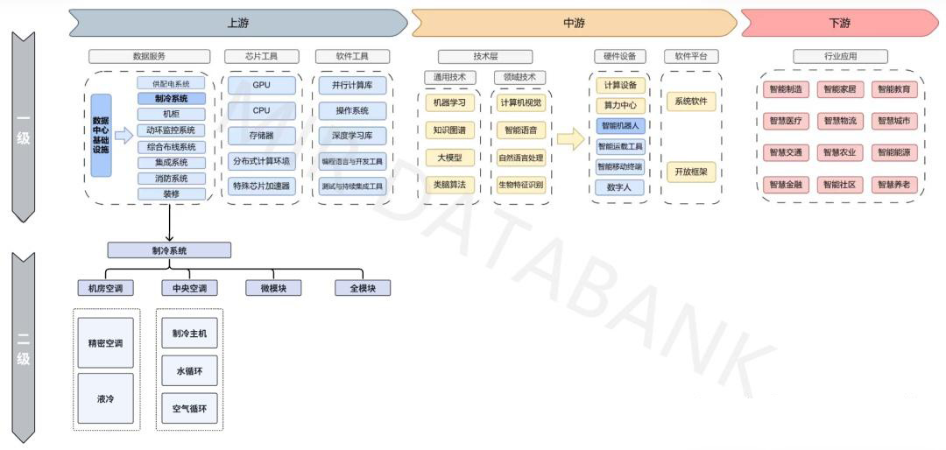Open the 中央空调 node in level two
The image size is (946, 450).
pos(189,288)
